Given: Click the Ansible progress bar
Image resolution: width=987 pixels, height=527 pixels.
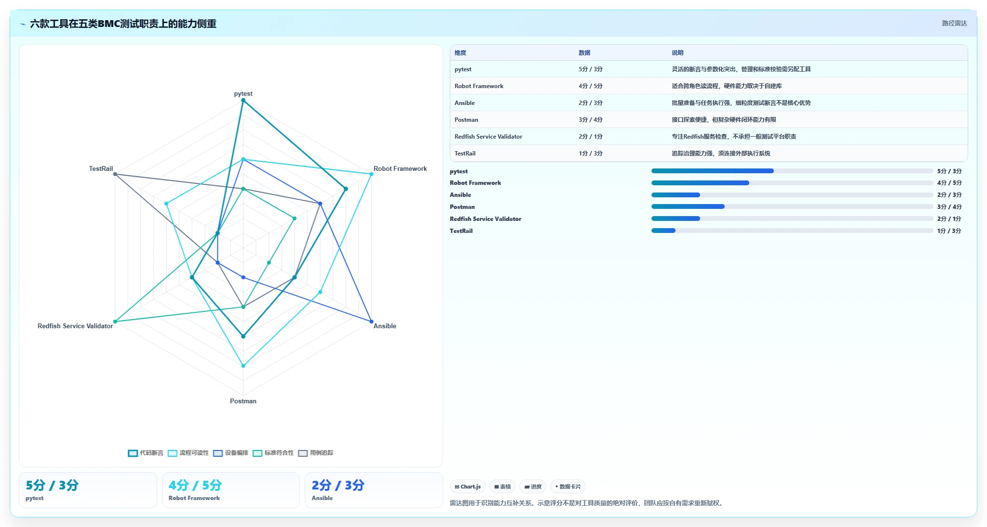Looking at the screenshot, I should pos(792,195).
